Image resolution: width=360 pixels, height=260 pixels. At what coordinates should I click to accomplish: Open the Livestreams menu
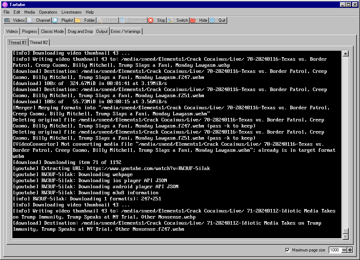[71, 12]
